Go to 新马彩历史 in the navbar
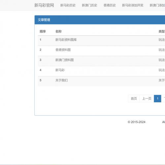 [68, 5]
